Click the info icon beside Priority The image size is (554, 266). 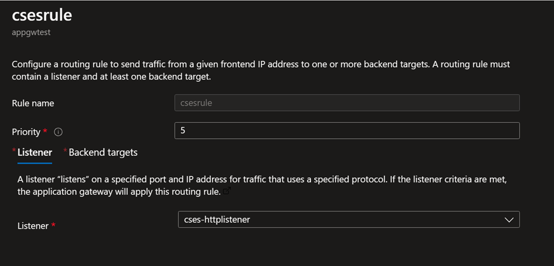pos(58,132)
